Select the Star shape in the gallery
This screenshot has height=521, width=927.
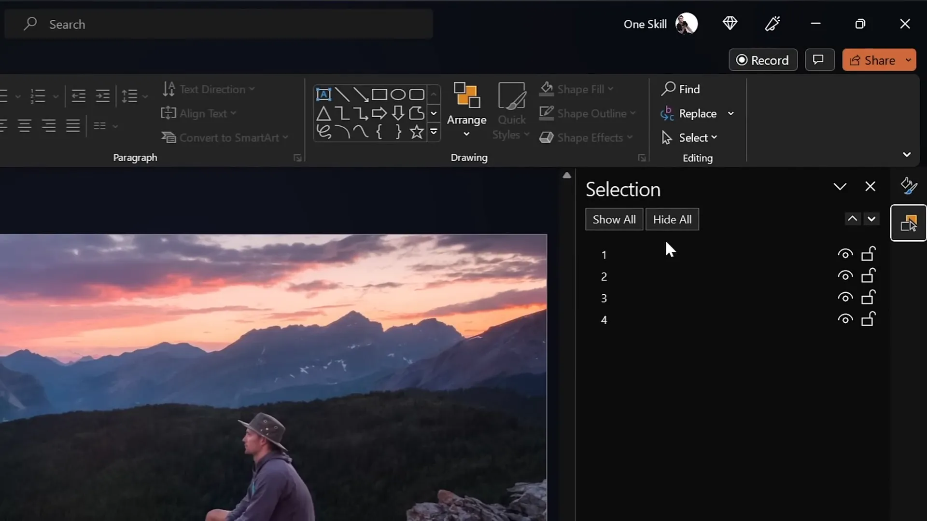416,132
